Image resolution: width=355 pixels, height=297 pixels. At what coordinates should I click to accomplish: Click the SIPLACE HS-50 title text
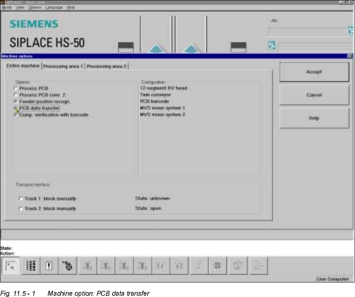tap(47, 43)
